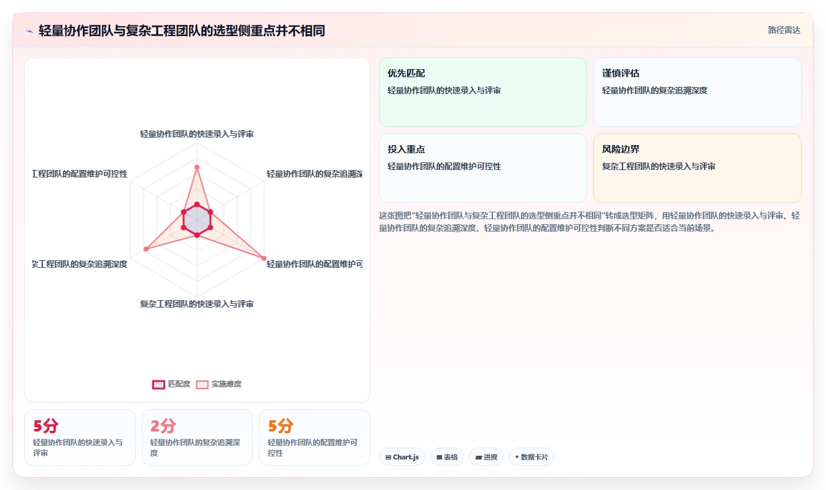This screenshot has width=826, height=490.
Task: Click the Chart.js tag
Action: [402, 457]
